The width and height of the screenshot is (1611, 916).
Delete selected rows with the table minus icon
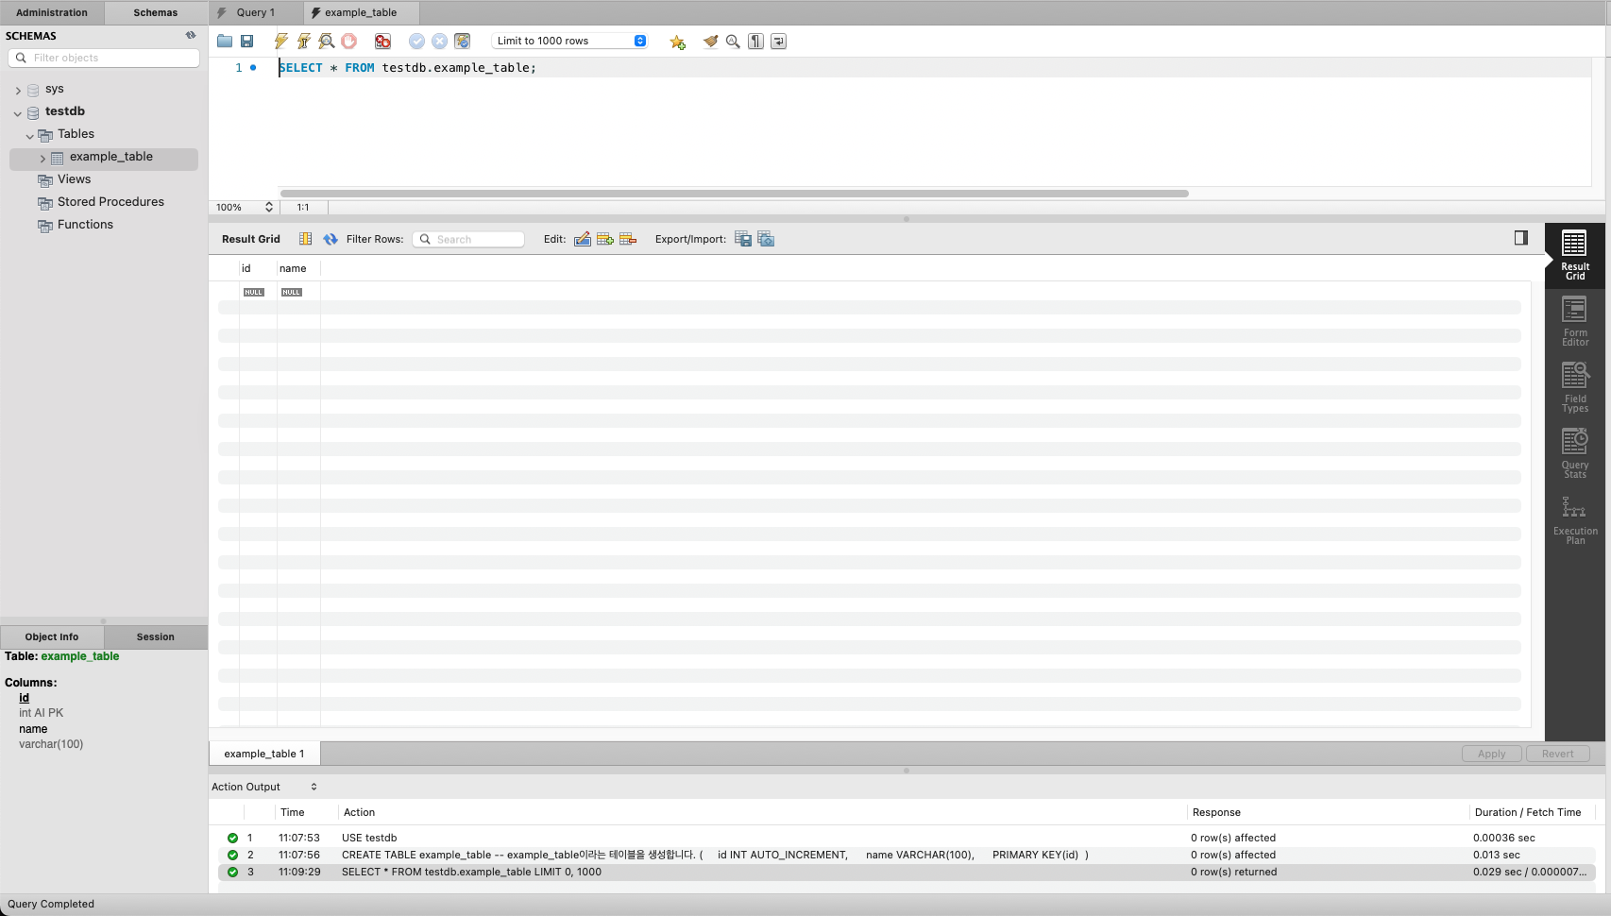pos(628,239)
